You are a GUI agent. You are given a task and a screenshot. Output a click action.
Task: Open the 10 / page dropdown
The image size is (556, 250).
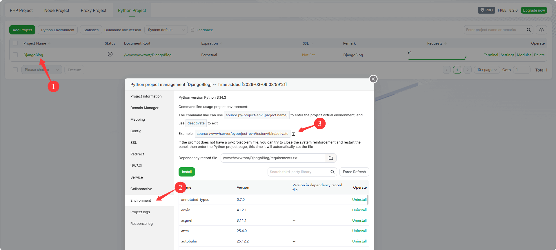pyautogui.click(x=487, y=70)
